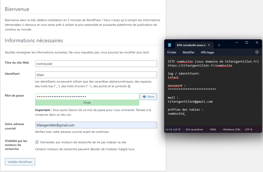Close the Notepad window

[257, 42]
